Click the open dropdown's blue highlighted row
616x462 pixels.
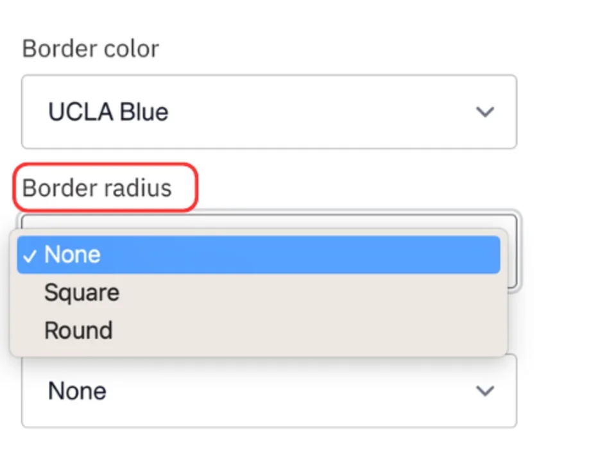[257, 254]
